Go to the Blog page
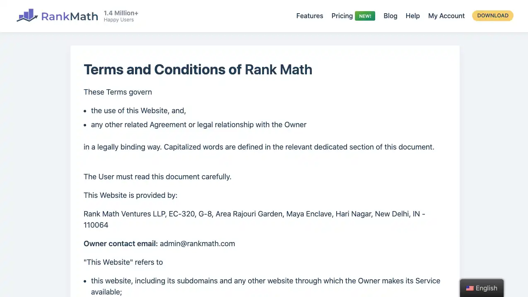The width and height of the screenshot is (528, 297). point(391,16)
